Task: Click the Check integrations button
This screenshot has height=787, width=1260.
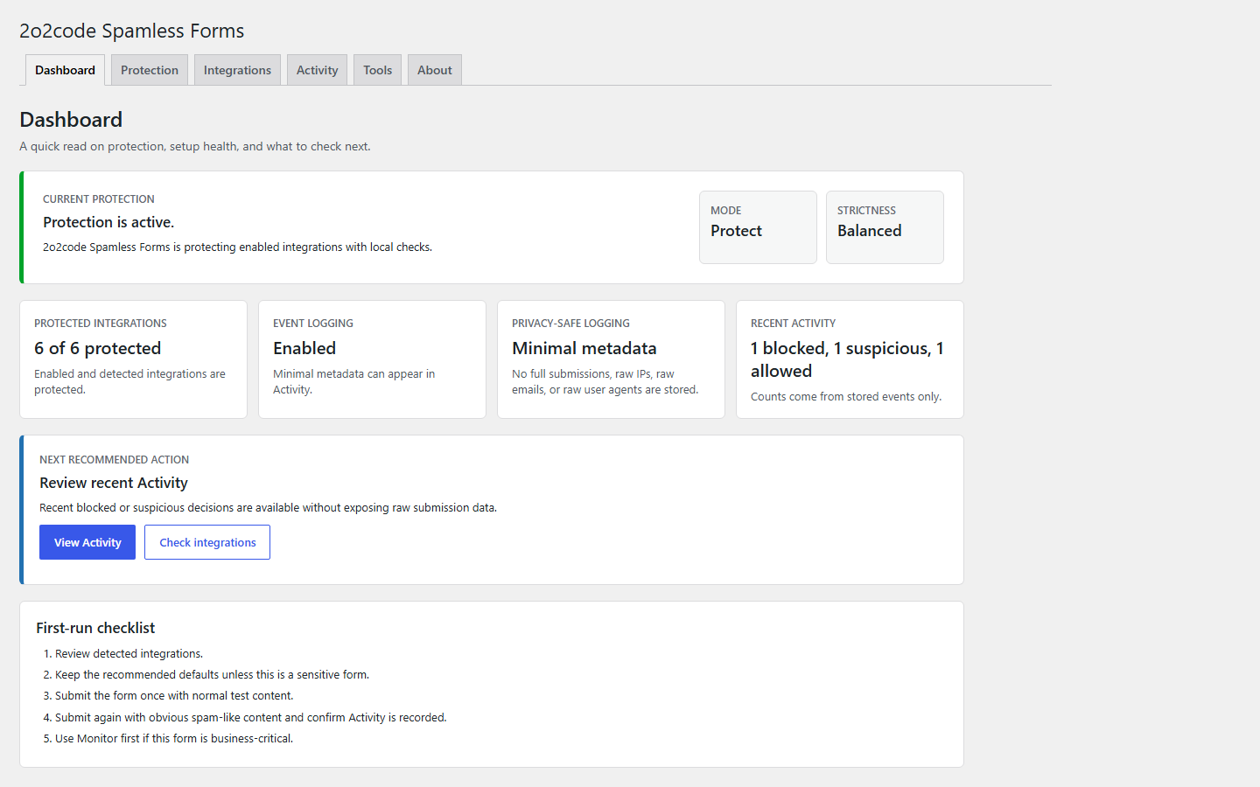Action: 207,542
